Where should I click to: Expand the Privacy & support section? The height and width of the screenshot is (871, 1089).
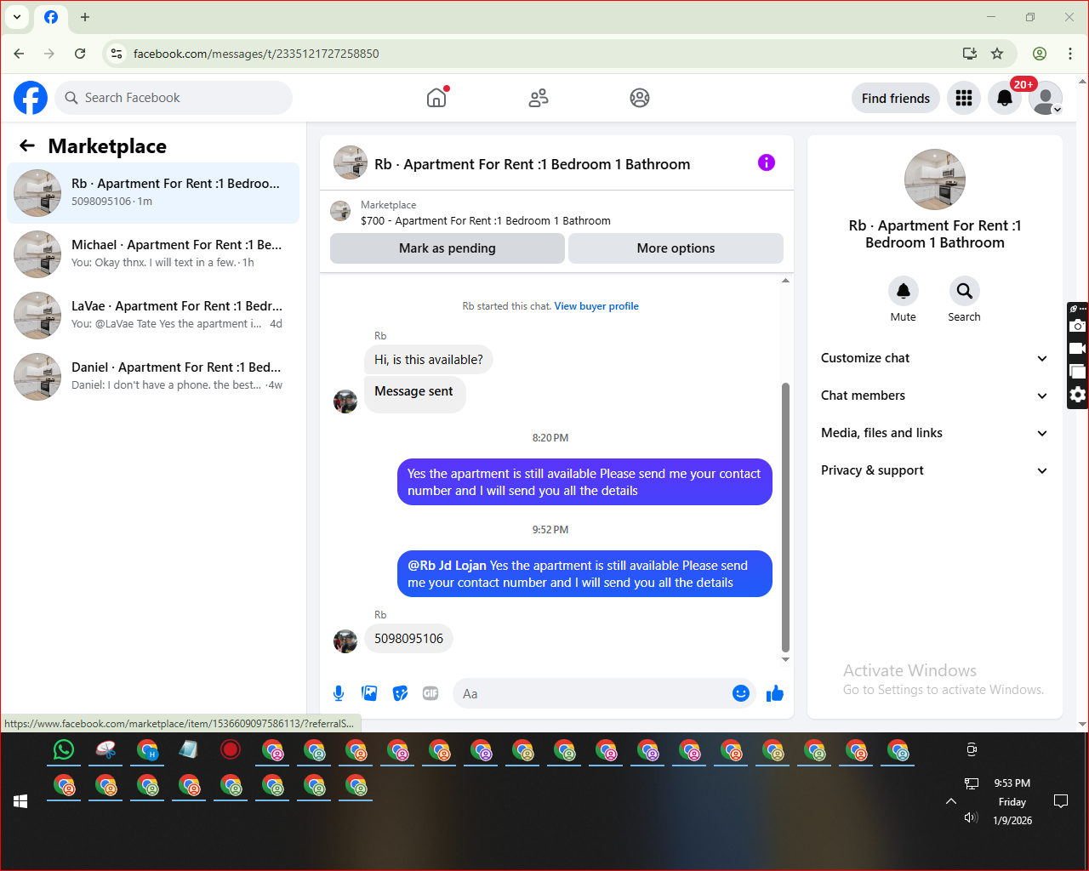pyautogui.click(x=935, y=470)
